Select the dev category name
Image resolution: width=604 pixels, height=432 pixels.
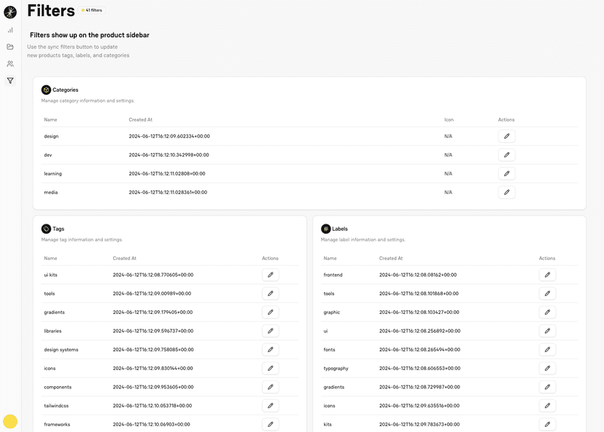[x=47, y=155]
